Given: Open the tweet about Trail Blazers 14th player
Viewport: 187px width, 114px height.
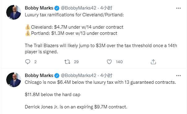Looking at the screenshot, I should click(101, 49).
